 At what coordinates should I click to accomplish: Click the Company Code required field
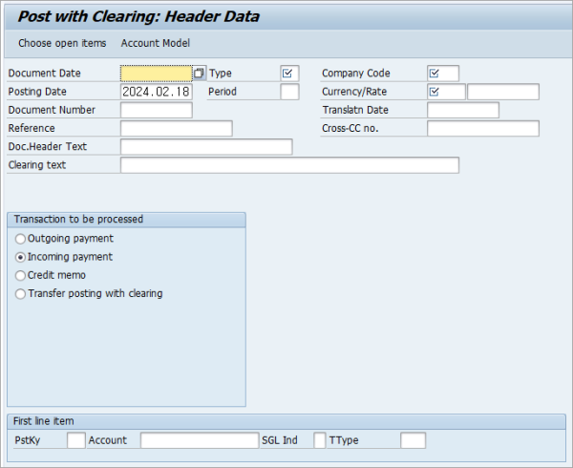pyautogui.click(x=443, y=74)
